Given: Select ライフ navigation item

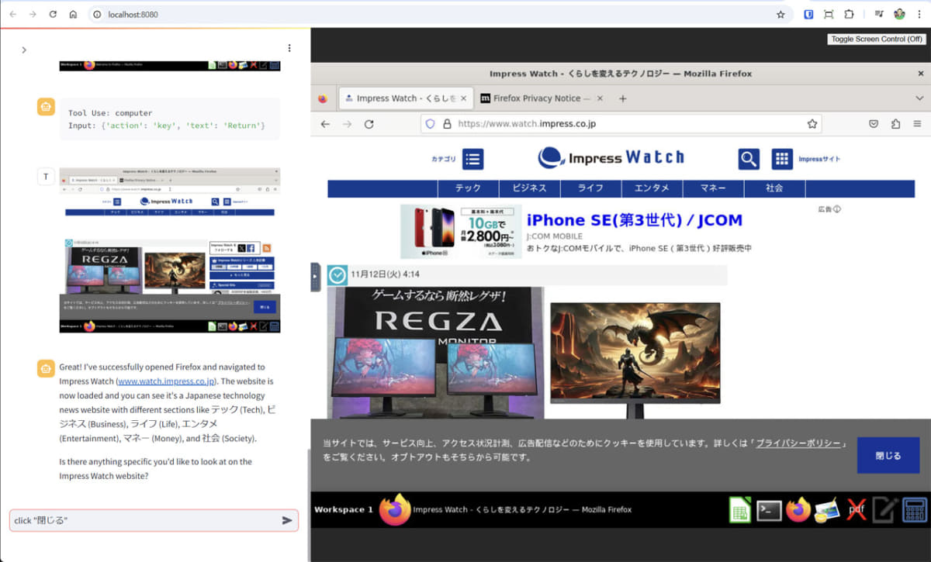Looking at the screenshot, I should [590, 188].
